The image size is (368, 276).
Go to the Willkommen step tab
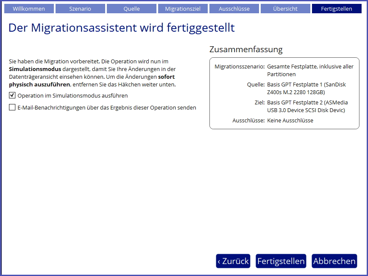tap(29, 9)
